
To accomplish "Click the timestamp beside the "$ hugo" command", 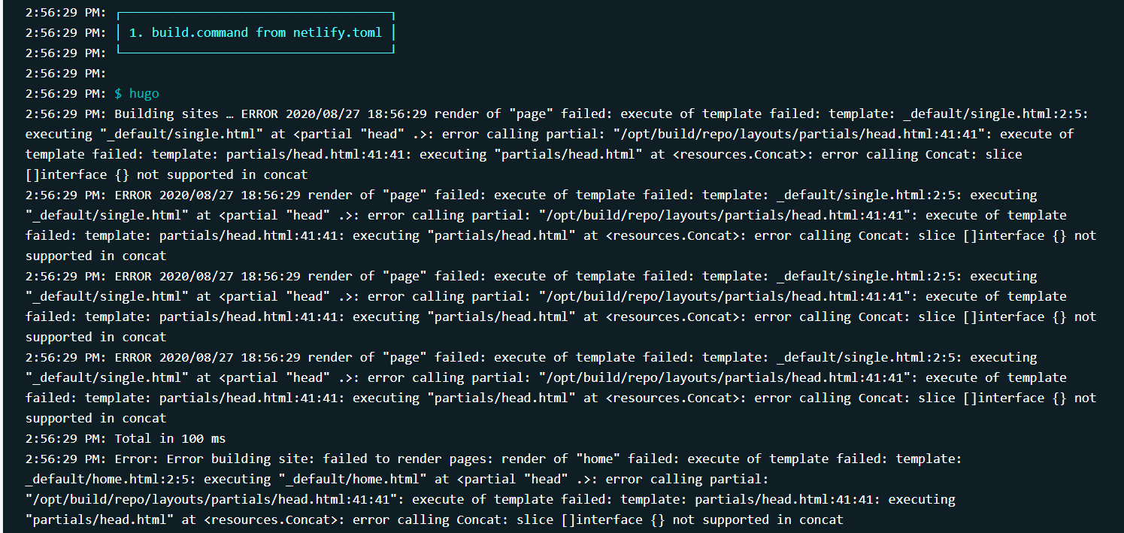I will coord(66,93).
